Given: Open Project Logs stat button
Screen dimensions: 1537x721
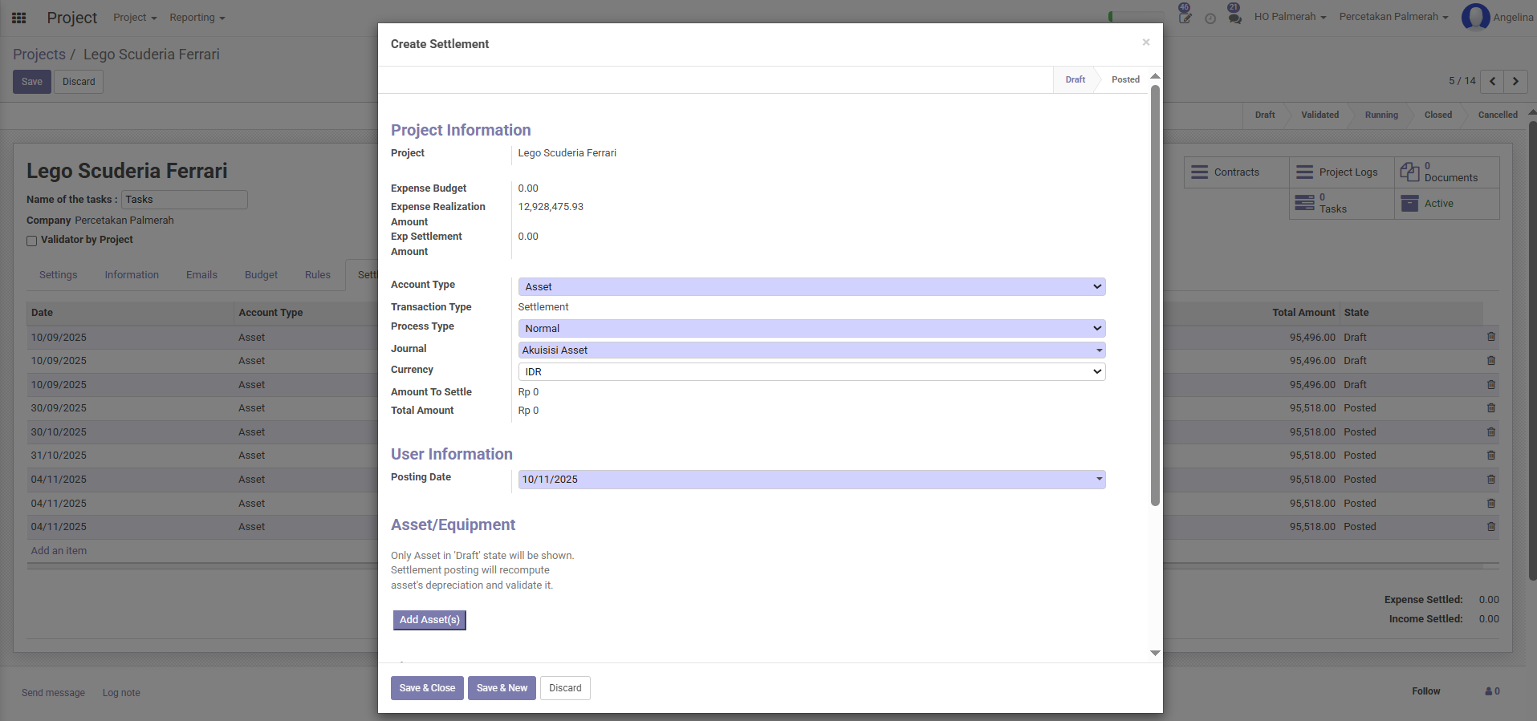Looking at the screenshot, I should [1341, 172].
